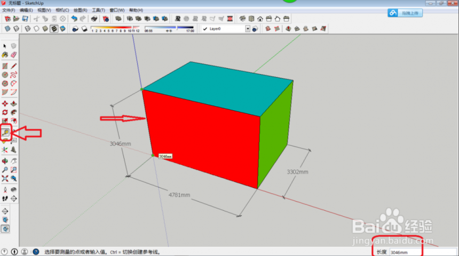
Task: Select the Look Around tool
Action: click(14, 189)
